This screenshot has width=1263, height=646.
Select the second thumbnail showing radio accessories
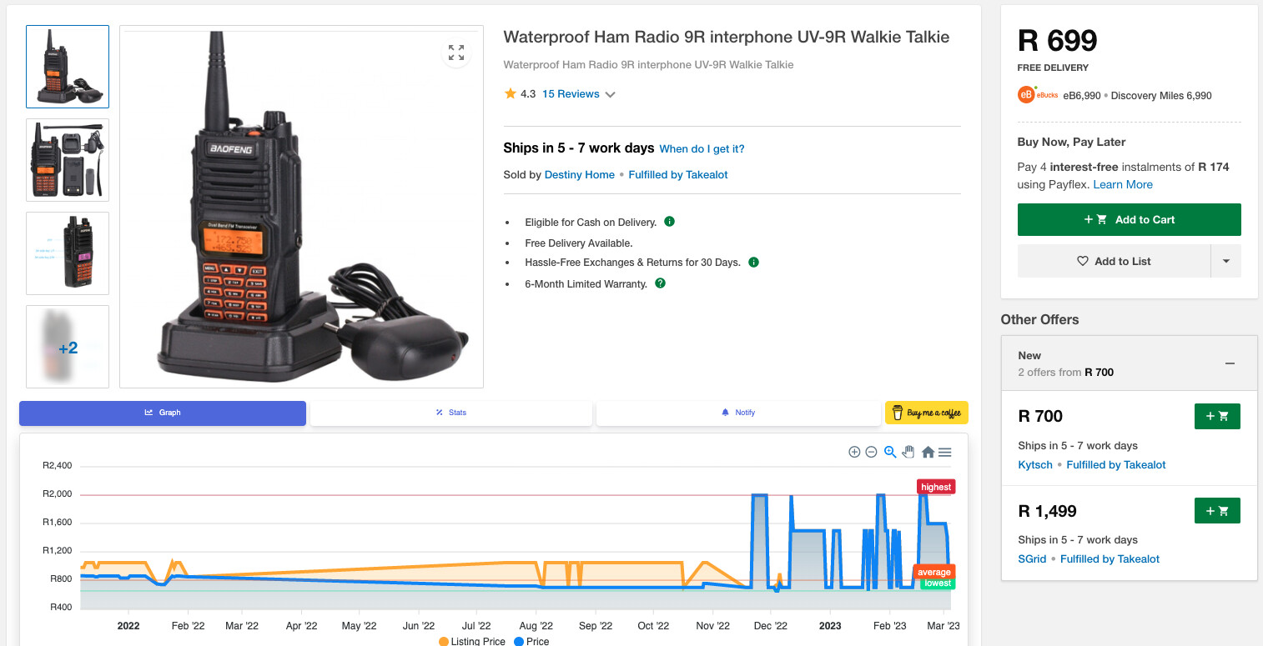click(68, 160)
